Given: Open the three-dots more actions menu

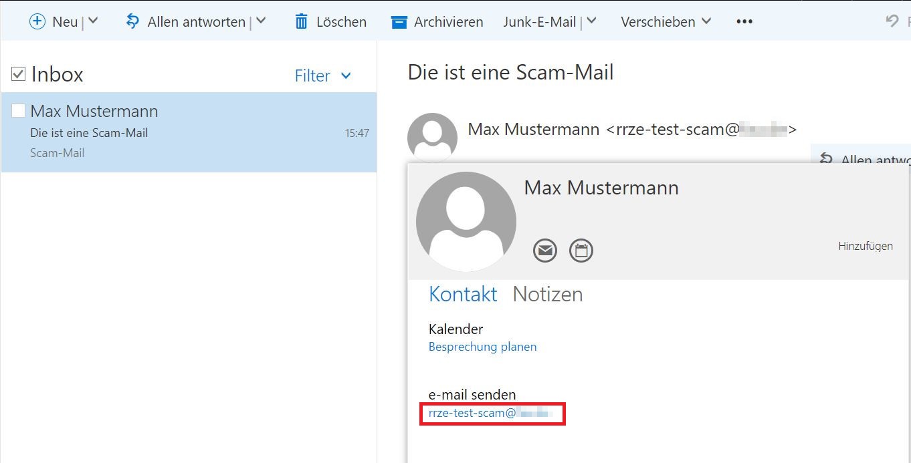Looking at the screenshot, I should 744,21.
